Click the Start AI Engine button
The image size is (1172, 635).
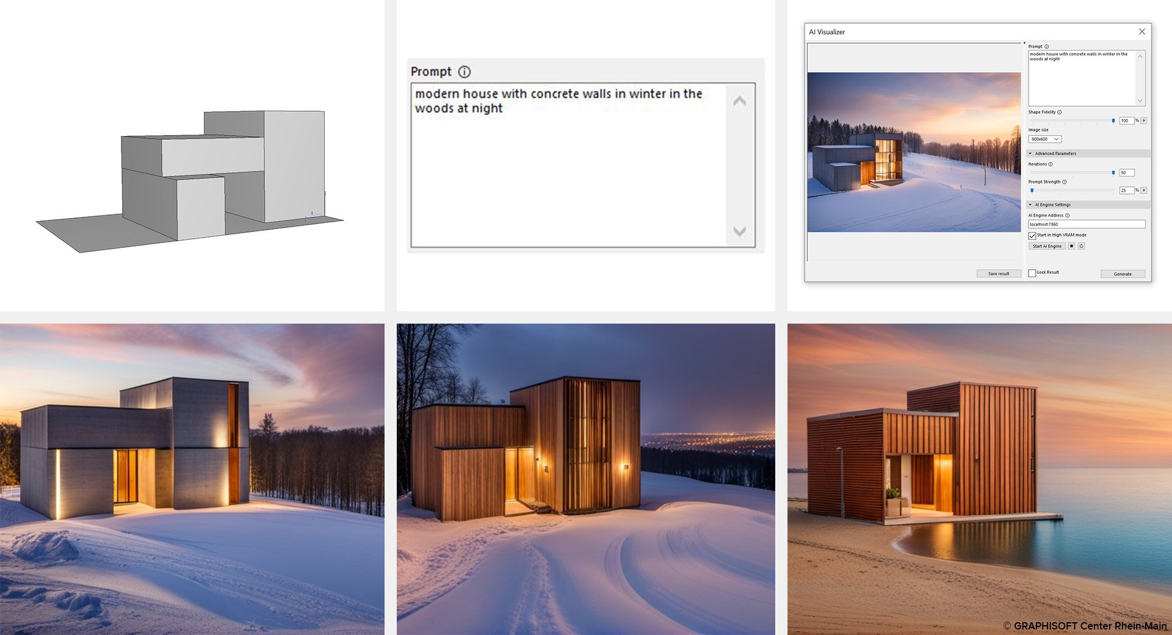1047,247
